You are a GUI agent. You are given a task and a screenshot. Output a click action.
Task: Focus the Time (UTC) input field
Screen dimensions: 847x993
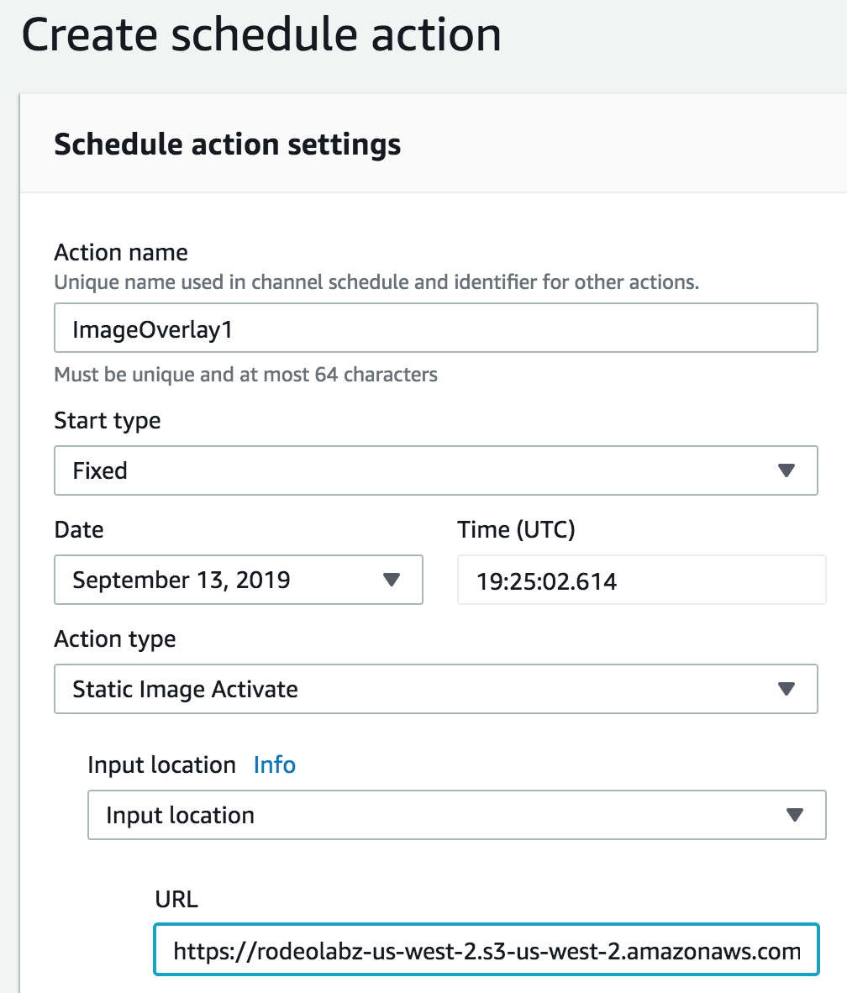642,581
